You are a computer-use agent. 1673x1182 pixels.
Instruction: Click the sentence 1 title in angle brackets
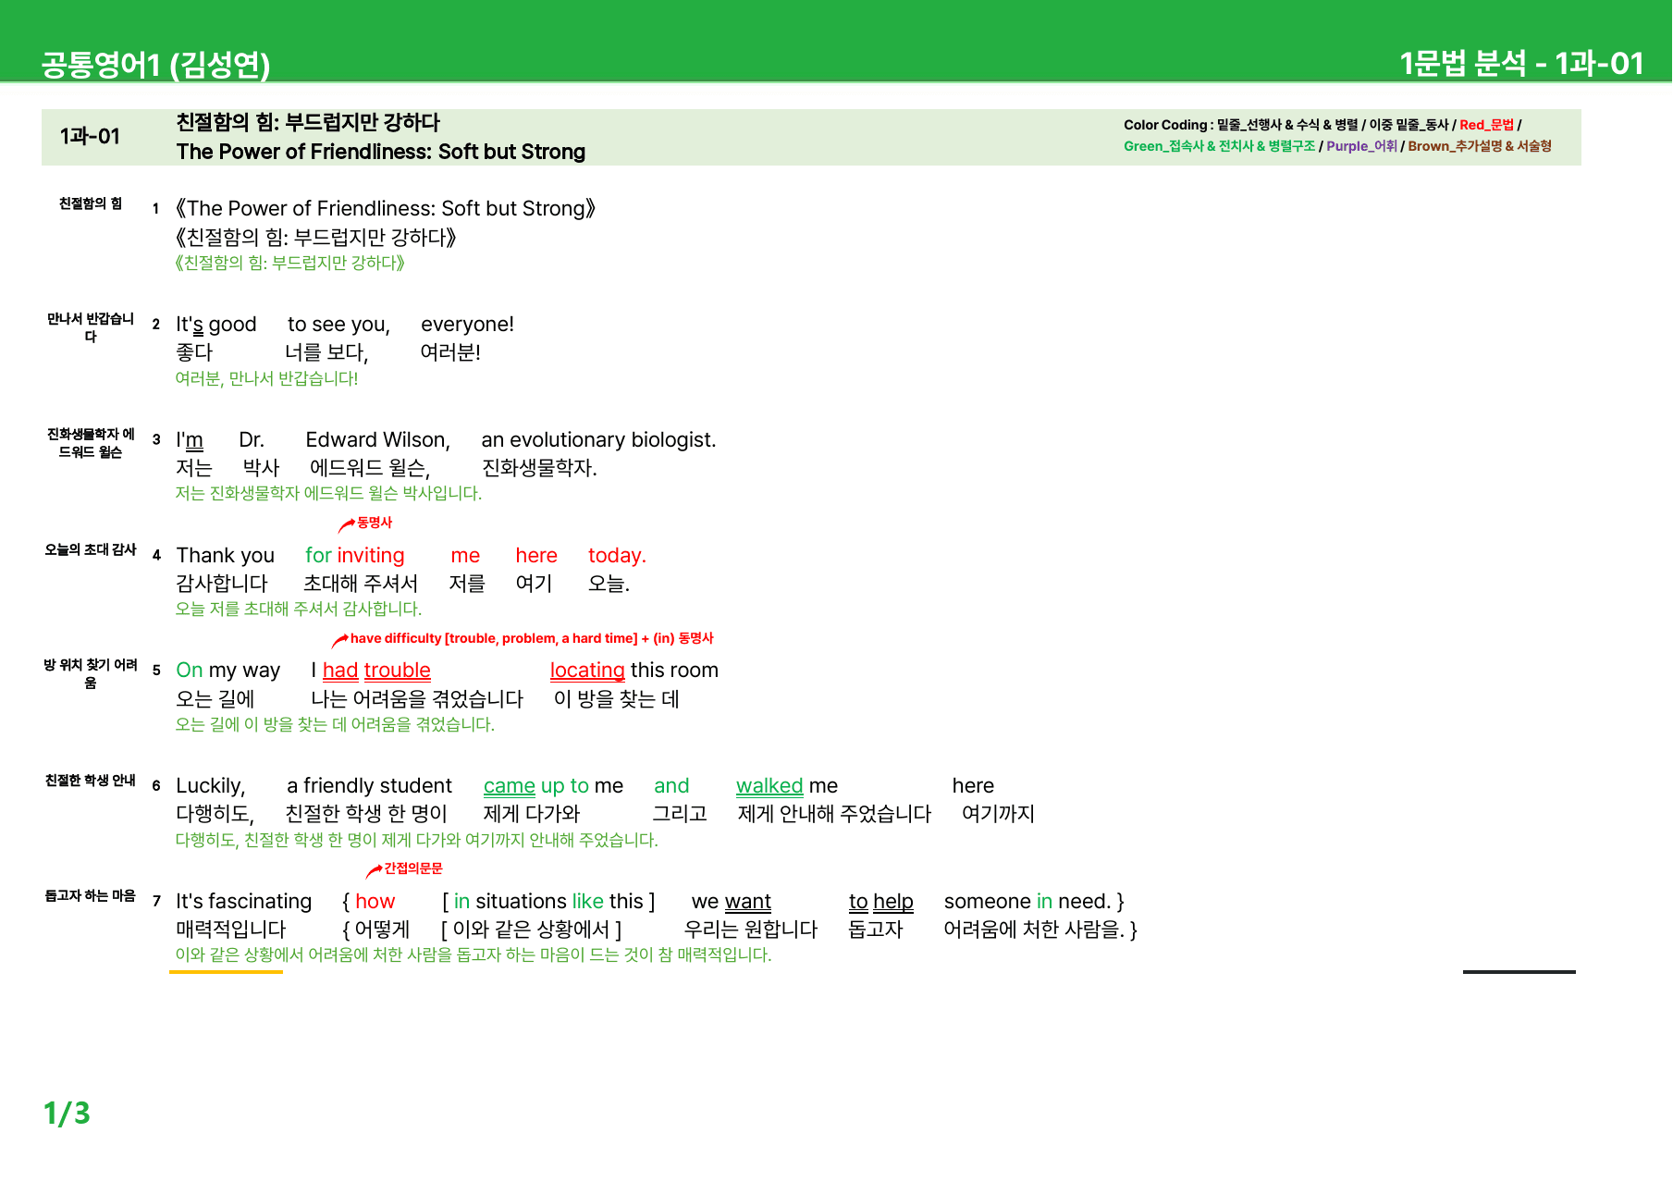point(386,208)
